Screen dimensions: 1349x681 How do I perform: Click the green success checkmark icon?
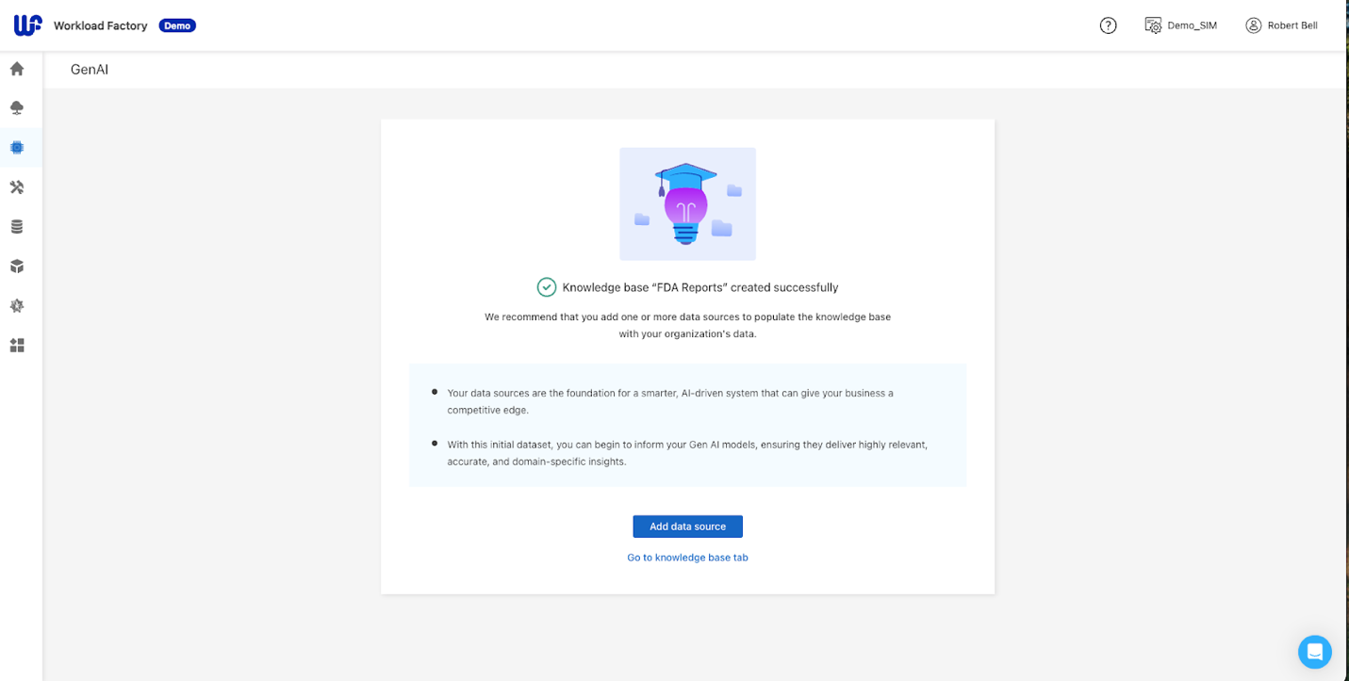click(x=547, y=287)
